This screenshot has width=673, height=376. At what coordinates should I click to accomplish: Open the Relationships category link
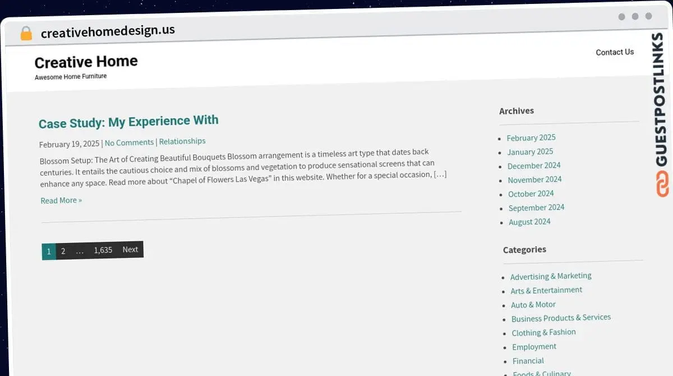point(182,141)
